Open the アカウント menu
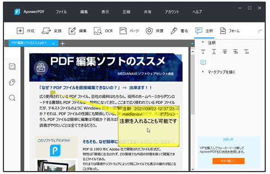The height and width of the screenshot is (174, 270). click(x=172, y=12)
